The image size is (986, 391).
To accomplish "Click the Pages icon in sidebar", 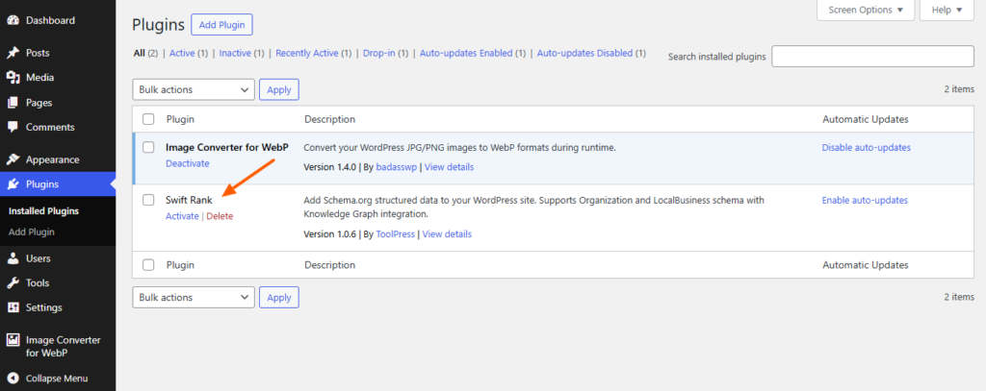I will [13, 102].
